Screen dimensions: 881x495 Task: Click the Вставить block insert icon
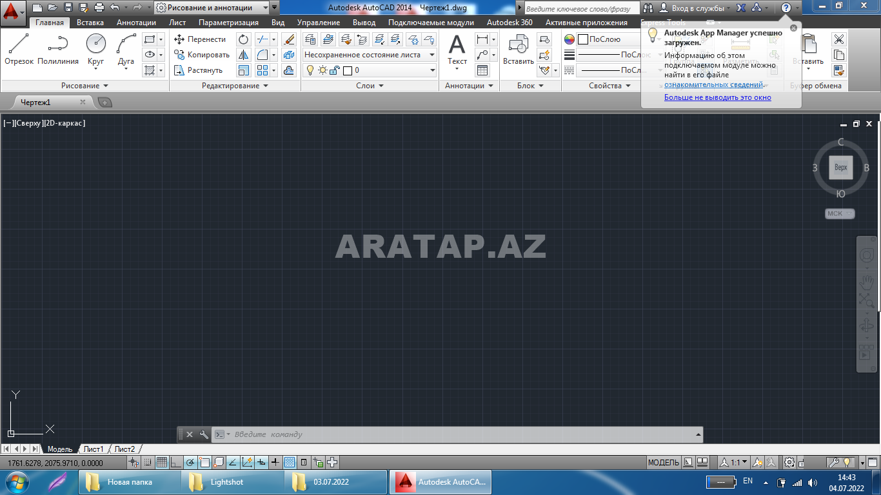click(x=519, y=50)
